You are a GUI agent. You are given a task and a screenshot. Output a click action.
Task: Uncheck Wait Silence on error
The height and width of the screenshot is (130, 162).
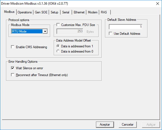(13, 68)
